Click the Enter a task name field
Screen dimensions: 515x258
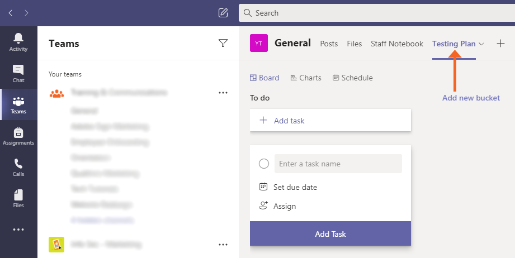(338, 164)
